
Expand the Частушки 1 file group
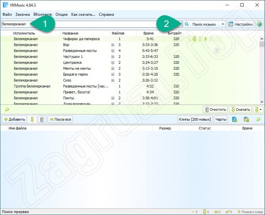[113, 57]
